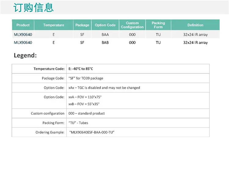Click the xxA FOV = 110°x75° line
This screenshot has height=172, width=229.
[x=85, y=97]
